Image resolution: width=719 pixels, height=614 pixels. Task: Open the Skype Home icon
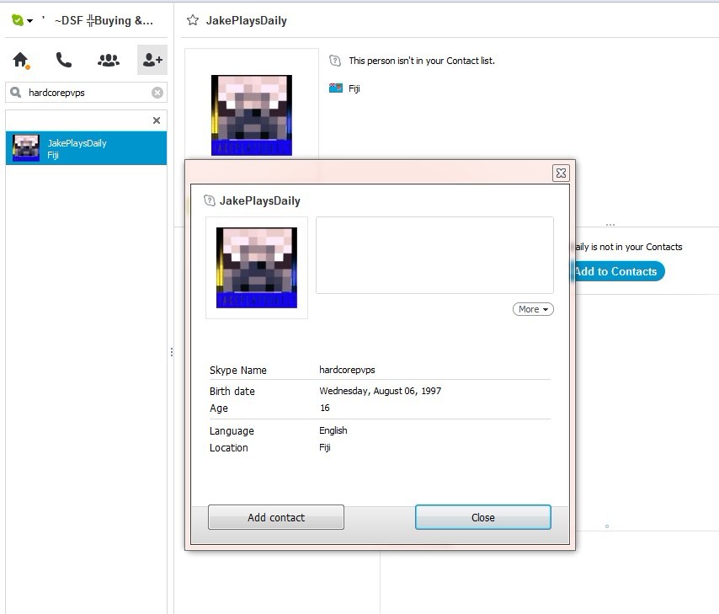pos(20,60)
